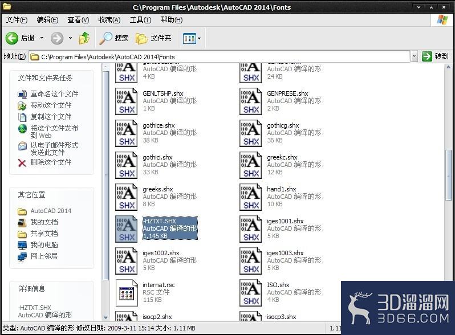Viewport: 455px width, 335px height.
Task: Click 复制这个文件 copy task
Action: pos(51,117)
